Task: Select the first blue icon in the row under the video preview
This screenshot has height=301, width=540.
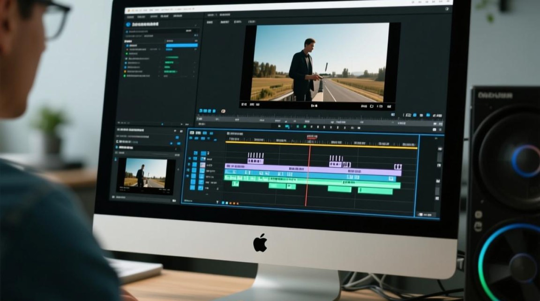Action: pyautogui.click(x=200, y=110)
